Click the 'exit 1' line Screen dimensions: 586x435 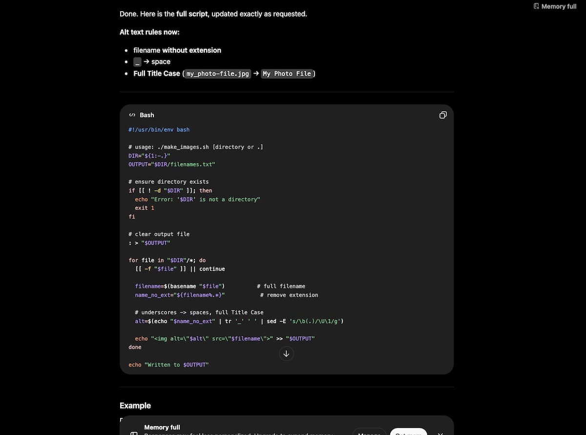(x=145, y=208)
